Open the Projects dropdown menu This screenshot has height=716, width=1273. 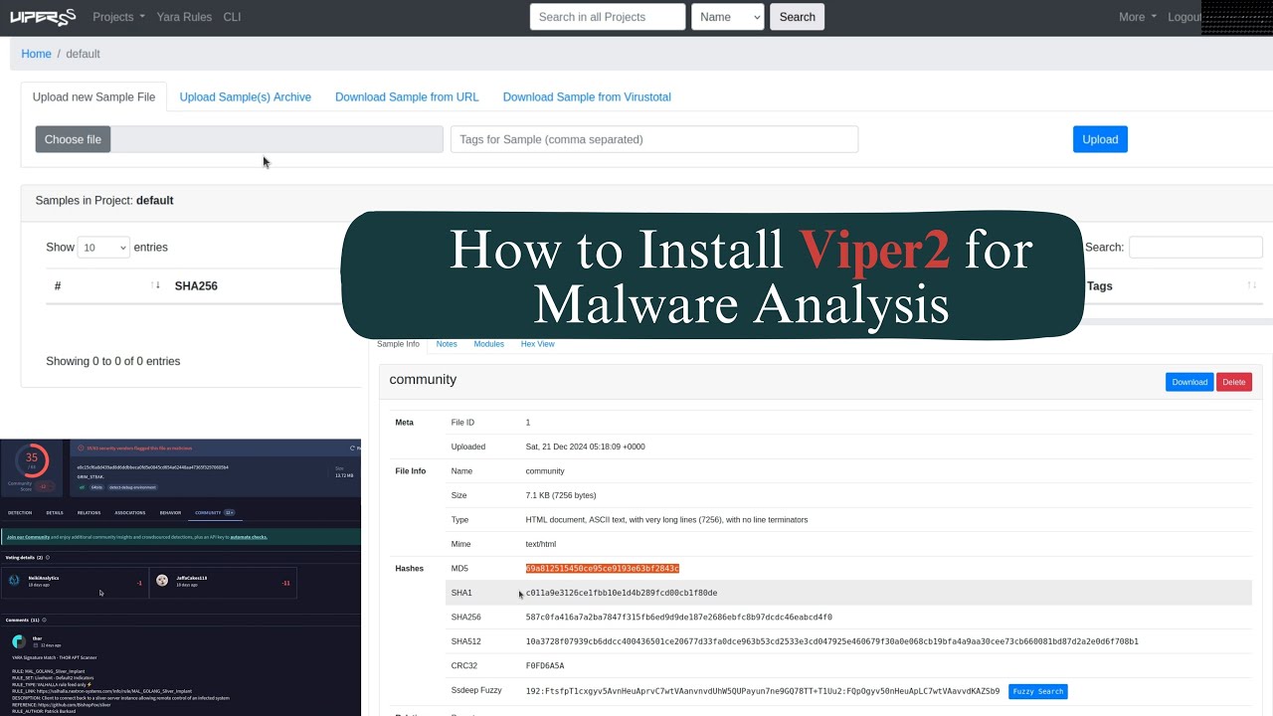(x=118, y=17)
